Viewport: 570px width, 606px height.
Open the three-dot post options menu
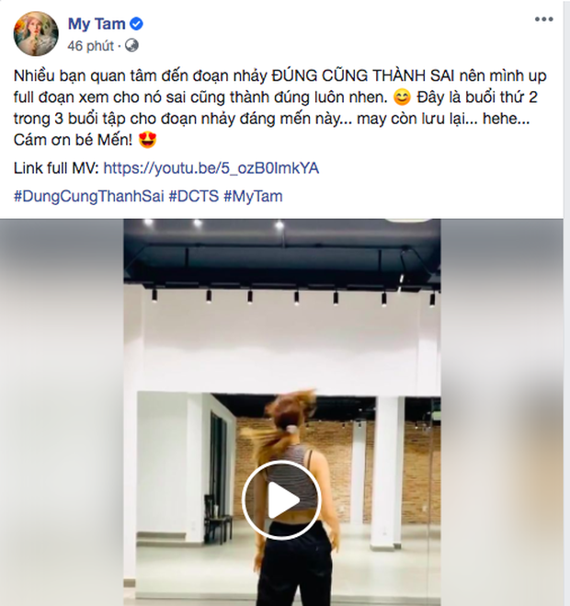(543, 19)
